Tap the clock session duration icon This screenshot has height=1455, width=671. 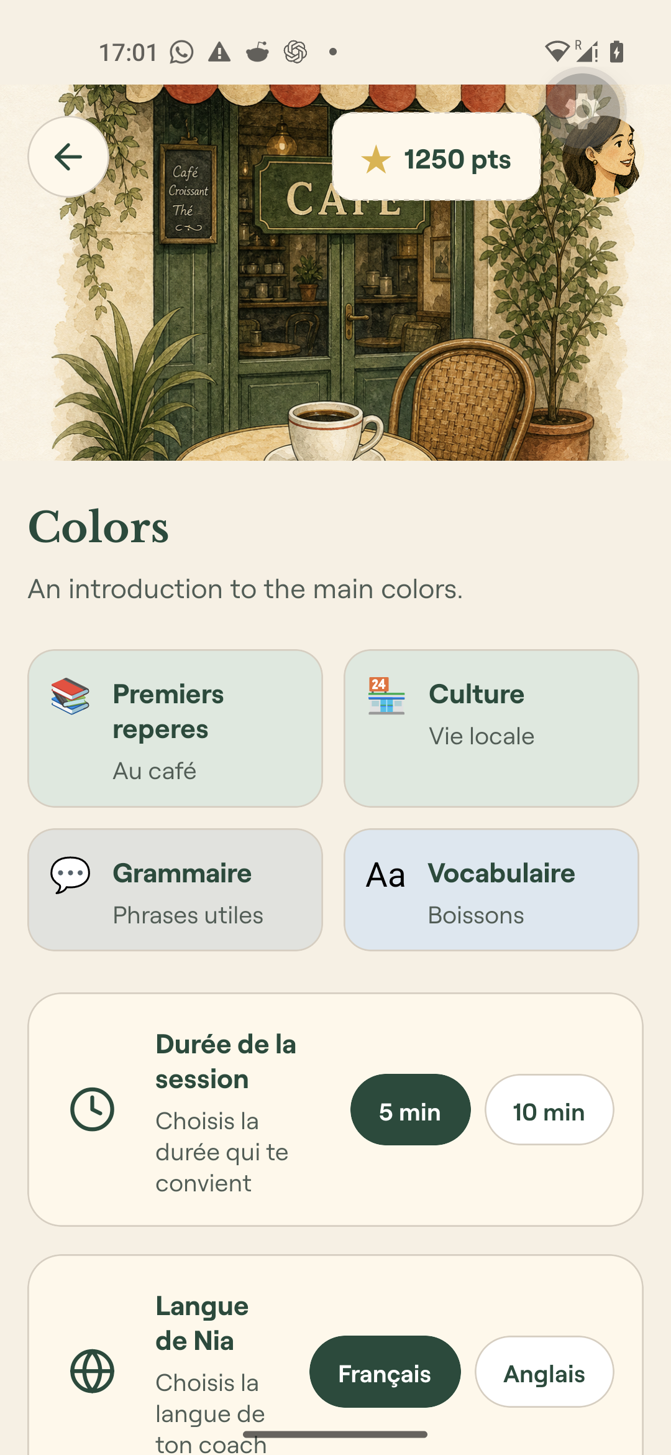click(x=92, y=1109)
